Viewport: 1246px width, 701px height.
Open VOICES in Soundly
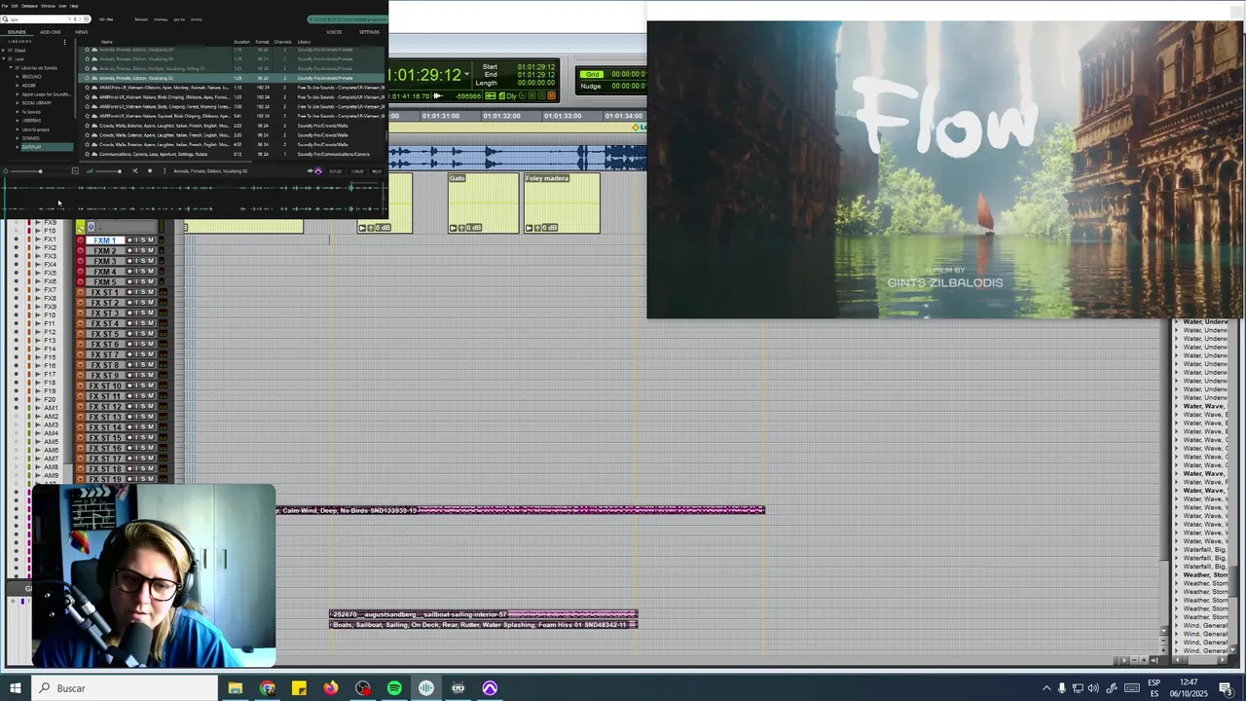pos(334,32)
